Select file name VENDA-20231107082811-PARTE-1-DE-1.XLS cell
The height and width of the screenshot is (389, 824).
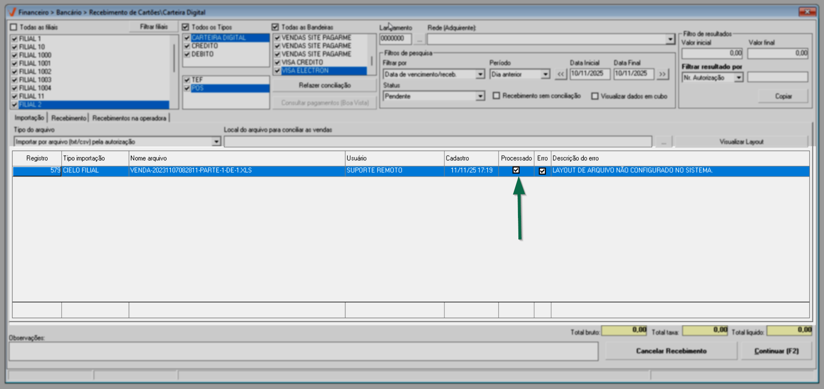click(237, 171)
